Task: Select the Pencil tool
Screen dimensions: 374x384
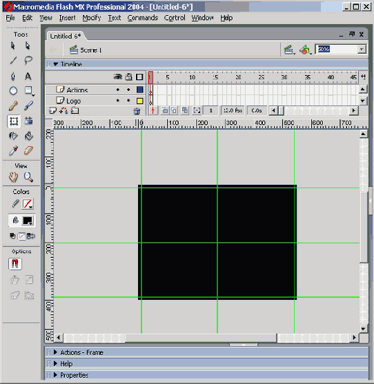Action: click(13, 105)
